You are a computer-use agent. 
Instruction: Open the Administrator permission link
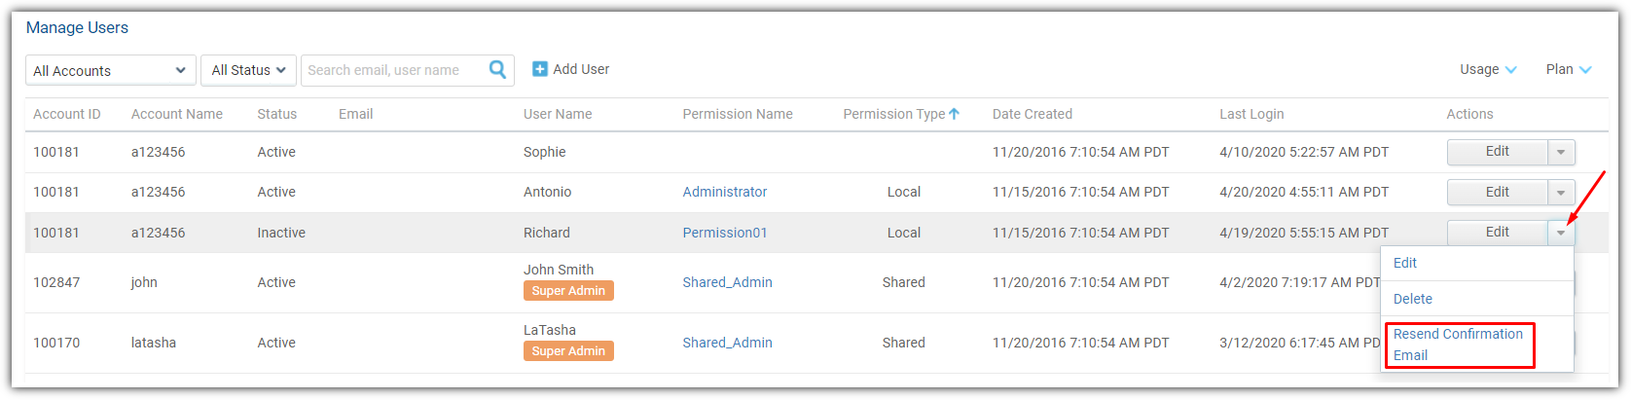click(x=725, y=192)
